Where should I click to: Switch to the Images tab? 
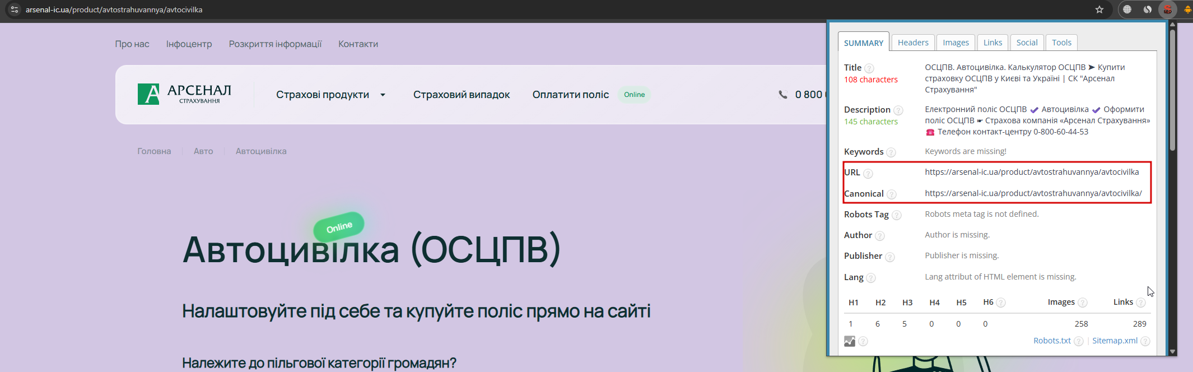pyautogui.click(x=956, y=43)
